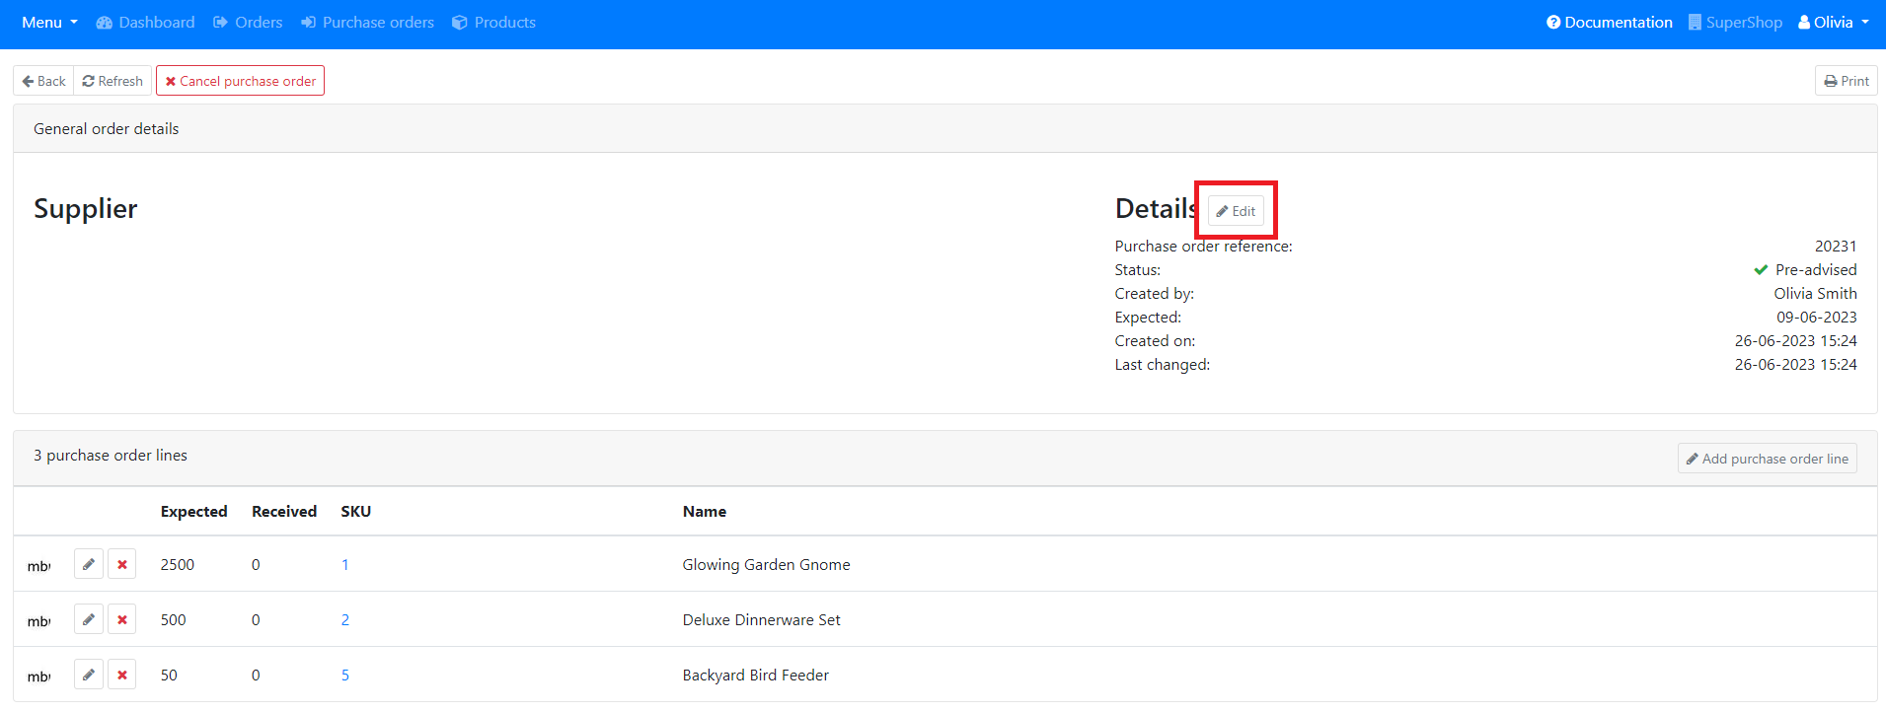Click the Expected column header

tap(193, 512)
